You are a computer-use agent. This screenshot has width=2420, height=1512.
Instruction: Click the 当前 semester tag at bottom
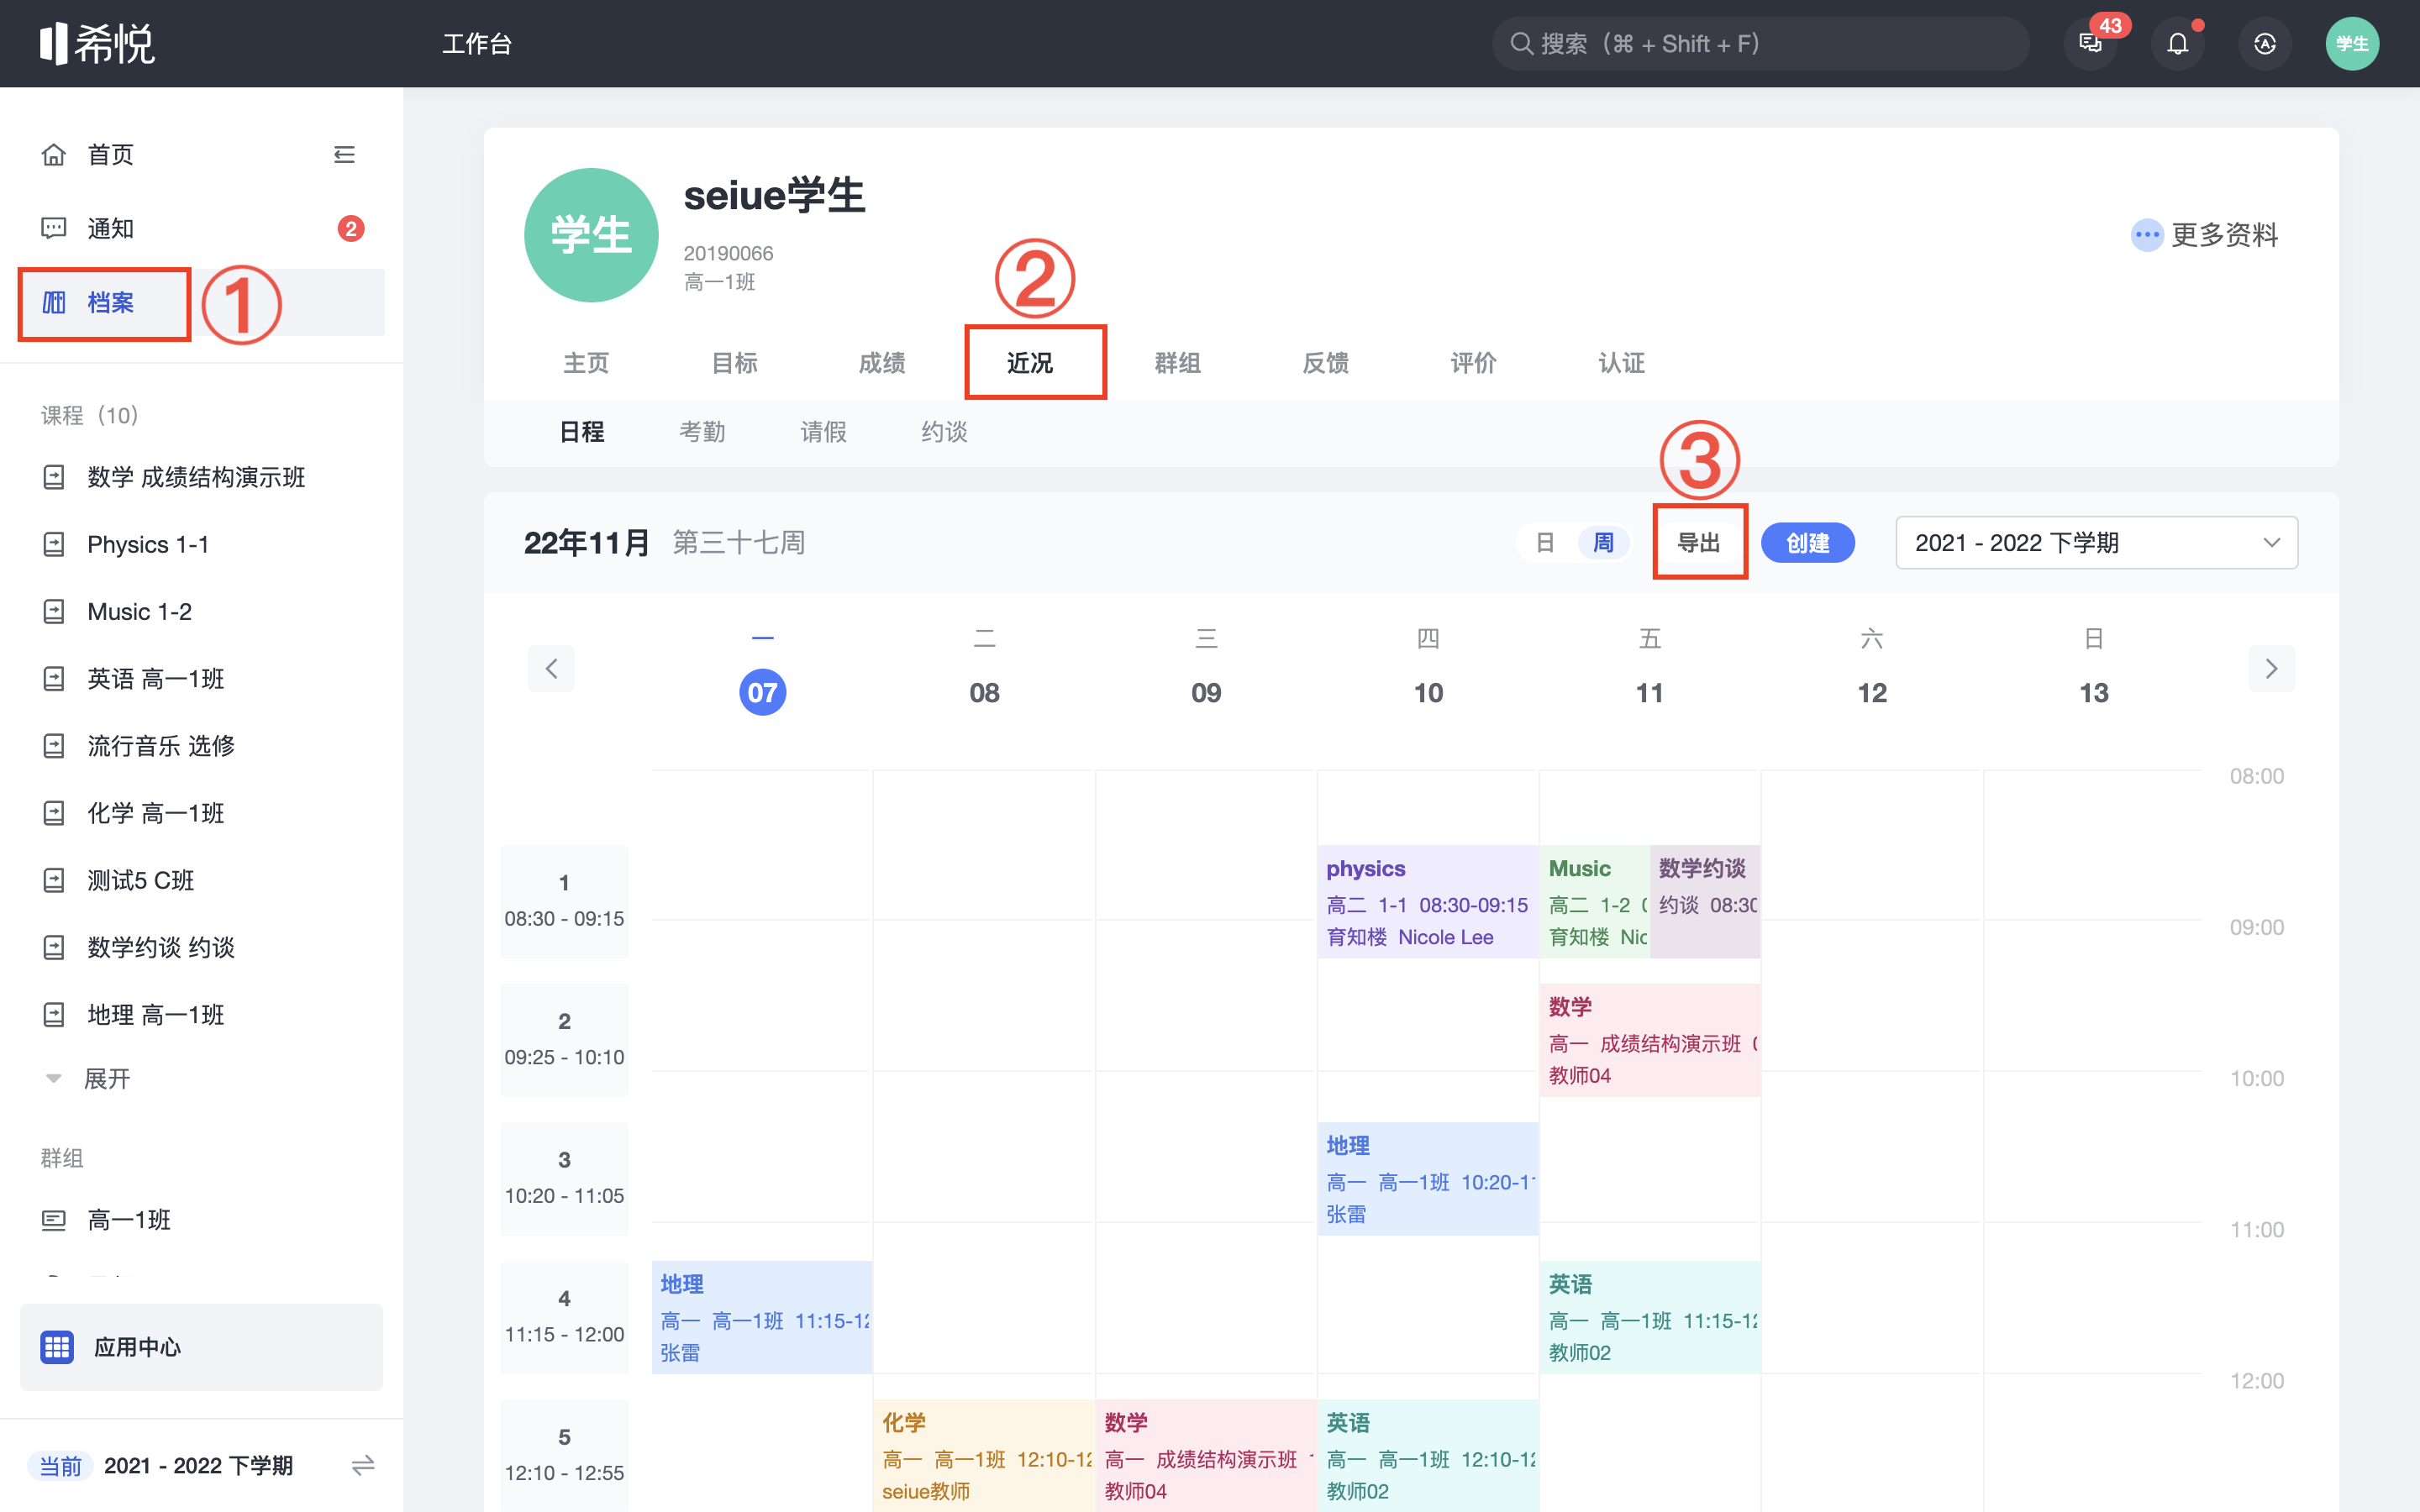click(60, 1466)
